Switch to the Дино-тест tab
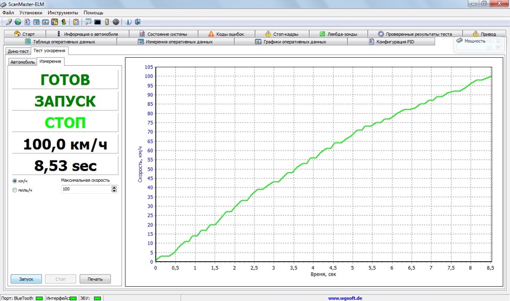The width and height of the screenshot is (510, 301). (18, 51)
